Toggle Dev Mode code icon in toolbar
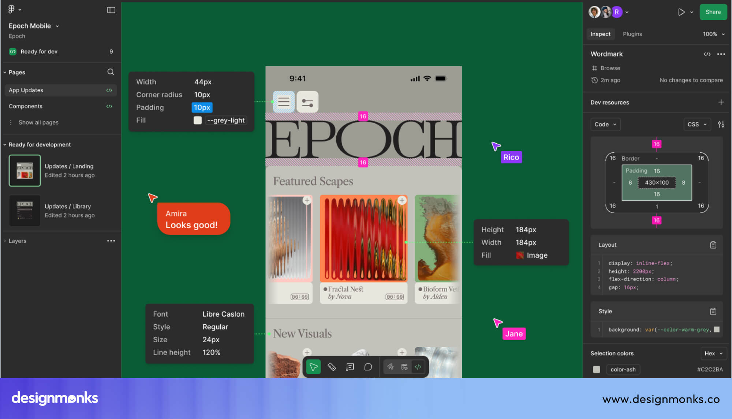 [x=418, y=367]
